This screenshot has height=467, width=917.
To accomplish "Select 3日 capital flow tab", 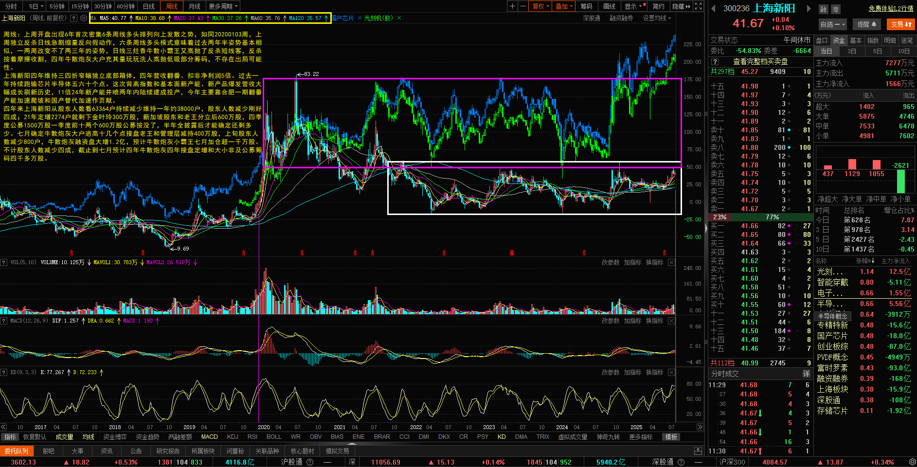I will point(852,51).
